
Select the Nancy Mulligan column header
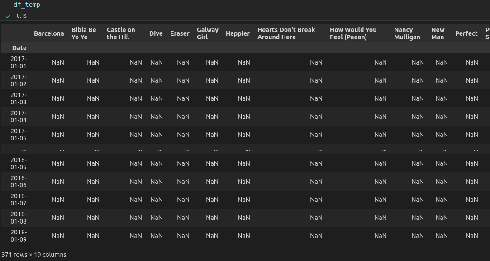click(407, 33)
